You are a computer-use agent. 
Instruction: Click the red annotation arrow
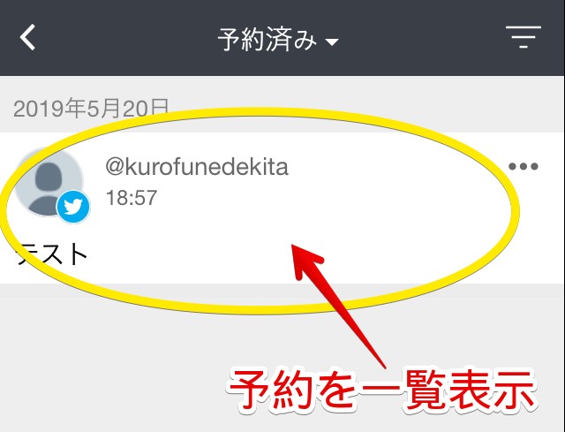pos(337,307)
